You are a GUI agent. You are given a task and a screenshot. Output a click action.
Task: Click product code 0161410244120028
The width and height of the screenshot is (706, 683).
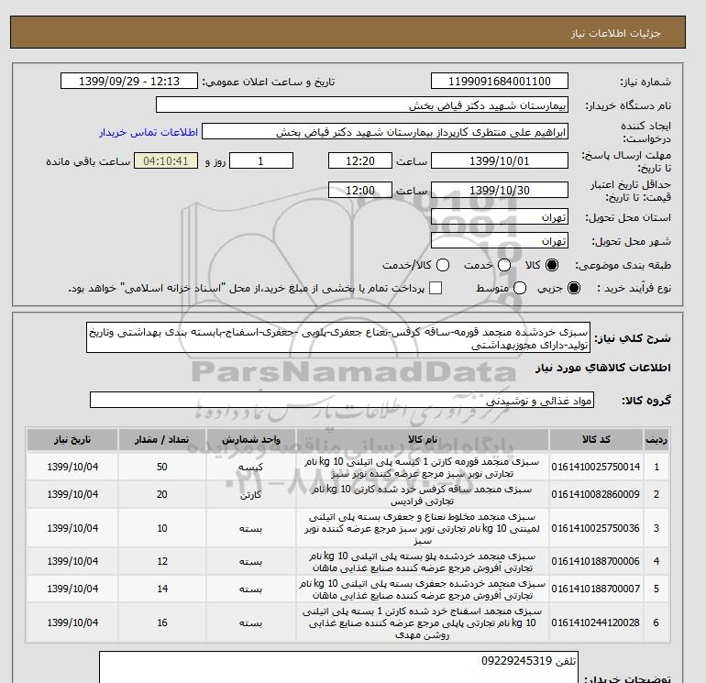coord(595,622)
